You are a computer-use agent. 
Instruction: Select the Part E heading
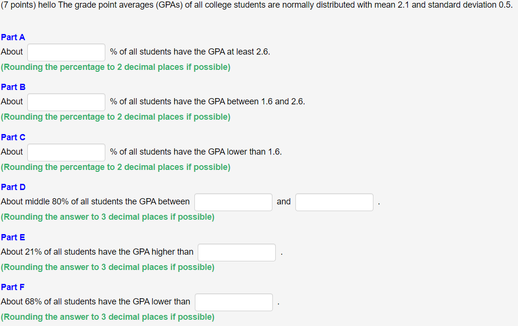[13, 237]
